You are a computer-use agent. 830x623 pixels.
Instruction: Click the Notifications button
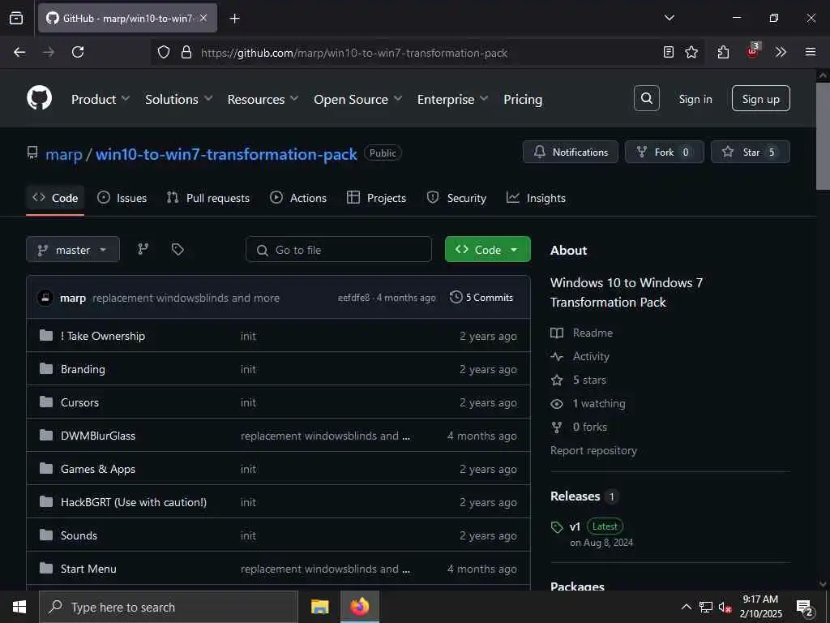pos(570,152)
